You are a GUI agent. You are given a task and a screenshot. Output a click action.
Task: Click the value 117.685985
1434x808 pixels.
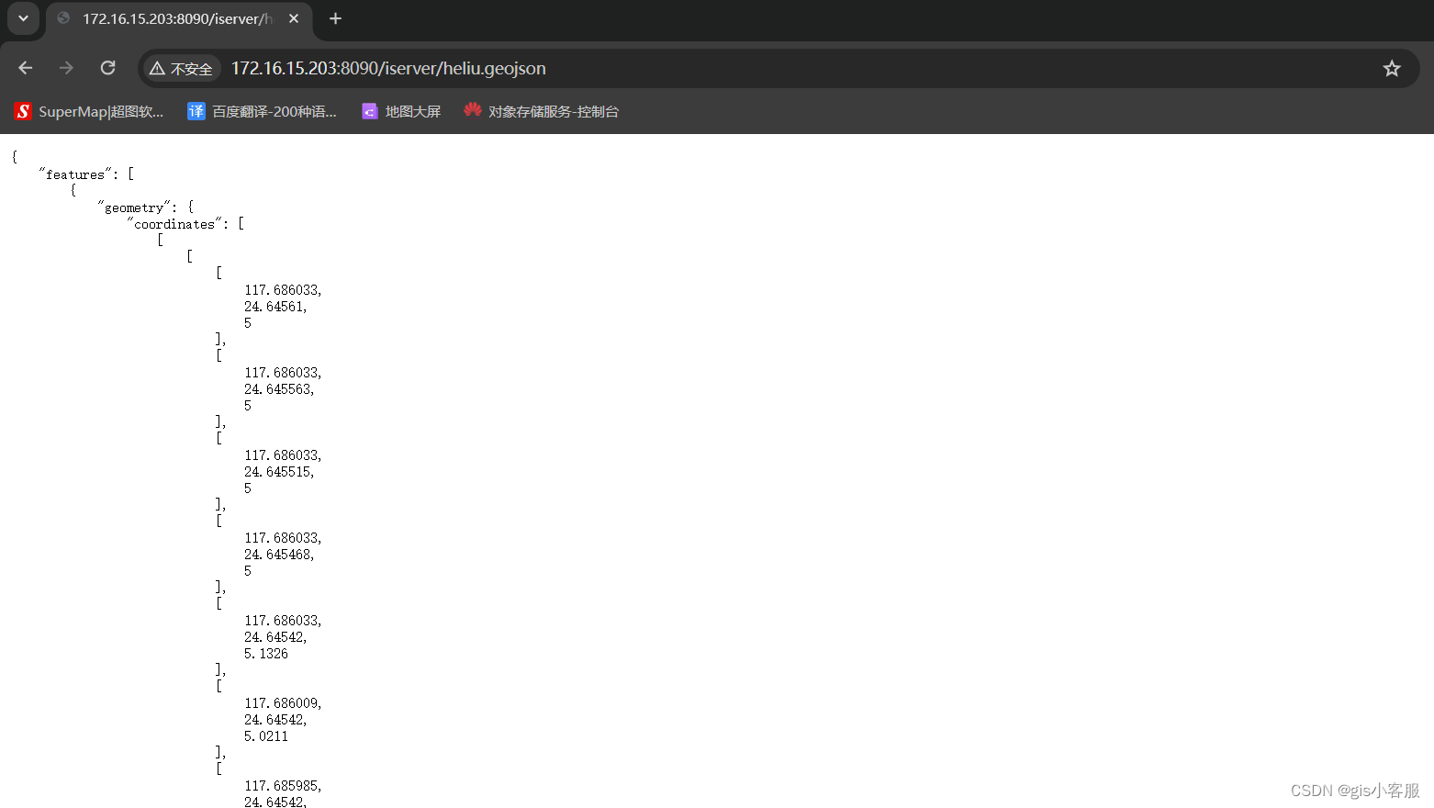pos(283,786)
